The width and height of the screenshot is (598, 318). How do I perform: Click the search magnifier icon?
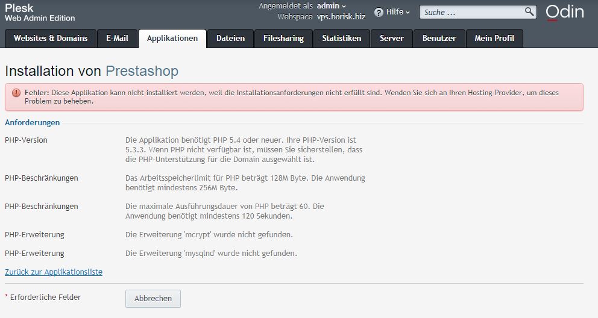[x=529, y=11]
